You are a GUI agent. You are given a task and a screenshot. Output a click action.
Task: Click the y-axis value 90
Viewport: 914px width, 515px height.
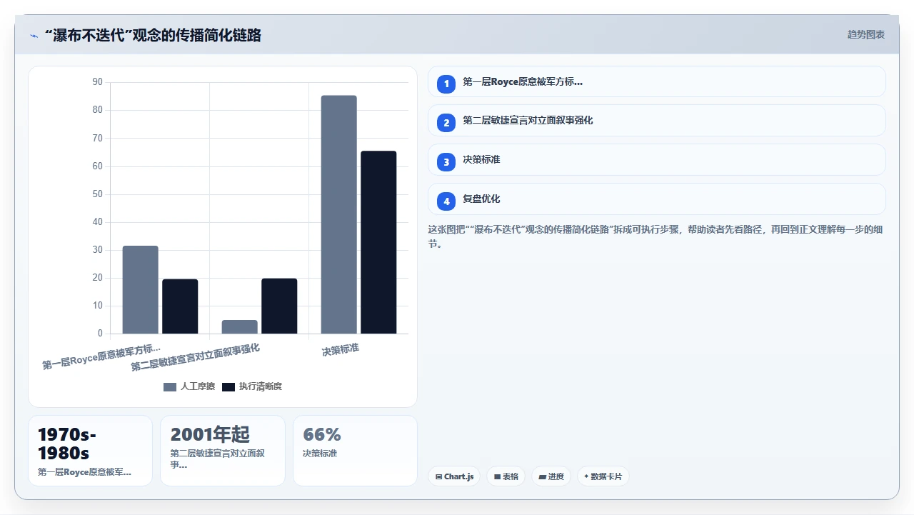pos(98,82)
